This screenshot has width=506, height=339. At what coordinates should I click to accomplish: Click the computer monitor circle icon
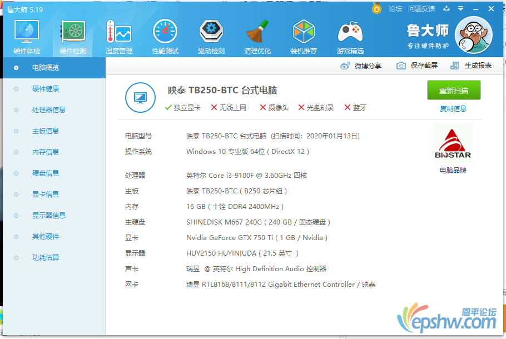click(x=140, y=97)
